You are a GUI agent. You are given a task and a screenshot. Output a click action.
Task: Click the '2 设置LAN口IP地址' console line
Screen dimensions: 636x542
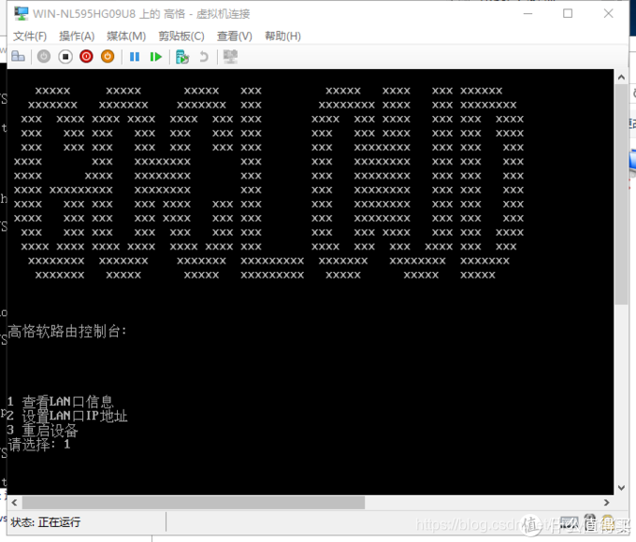67,416
